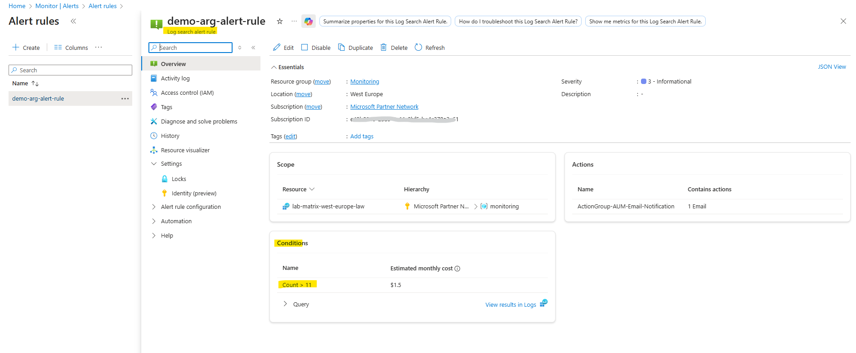The image size is (856, 353).
Task: Favorite the alert rule with star icon
Action: [x=279, y=21]
